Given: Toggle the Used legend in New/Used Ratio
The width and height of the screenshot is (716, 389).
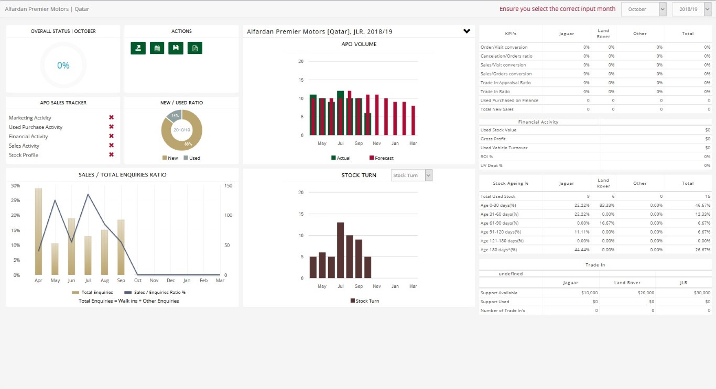Looking at the screenshot, I should pyautogui.click(x=191, y=158).
